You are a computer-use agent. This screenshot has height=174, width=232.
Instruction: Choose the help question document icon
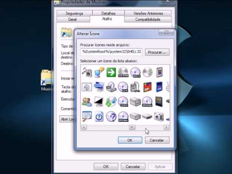(x=99, y=116)
